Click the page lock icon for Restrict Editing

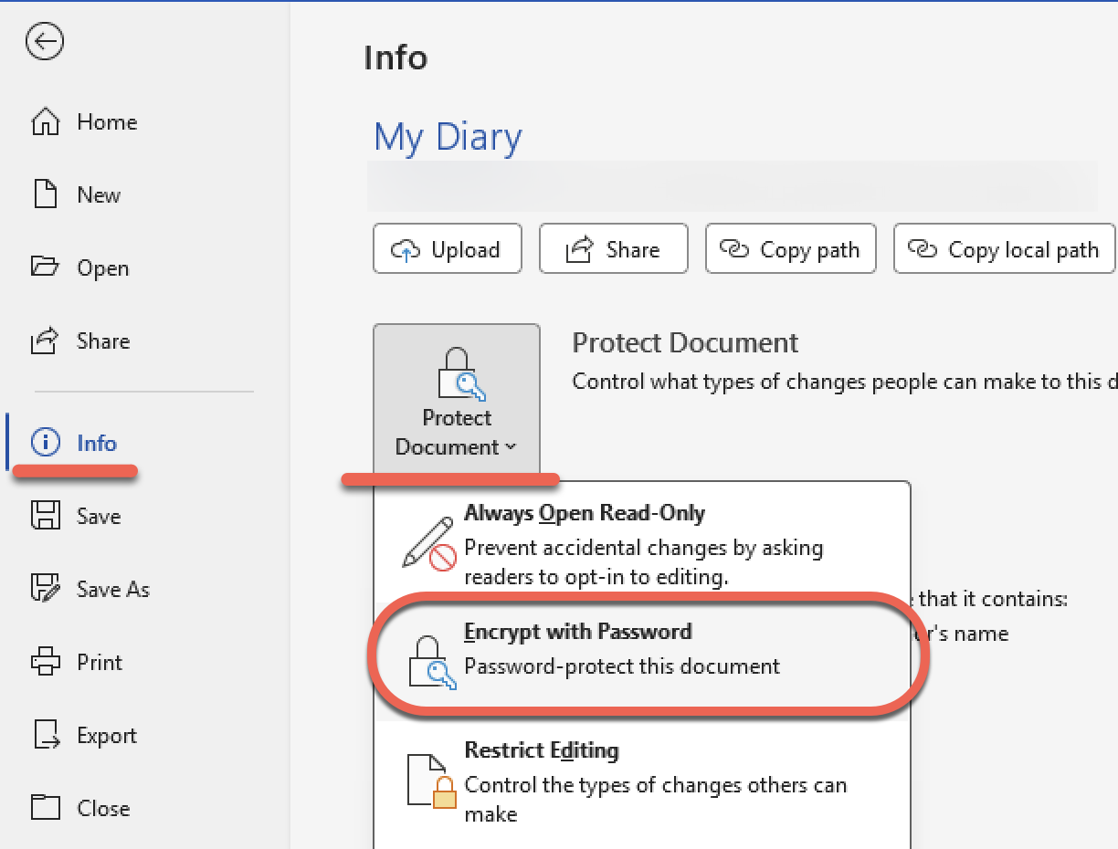[x=431, y=781]
